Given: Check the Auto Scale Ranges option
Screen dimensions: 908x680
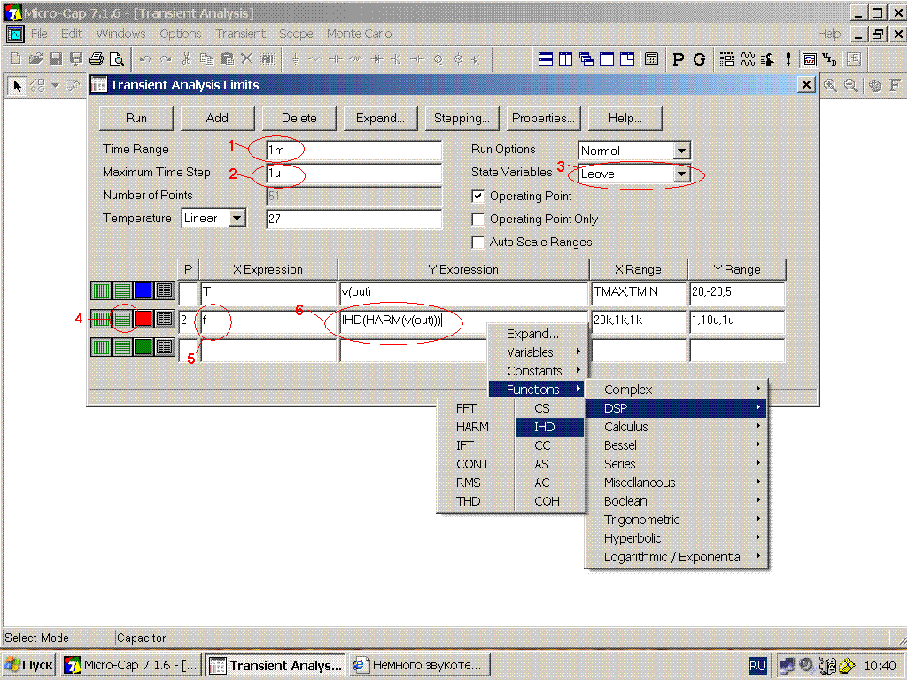Looking at the screenshot, I should tap(478, 243).
